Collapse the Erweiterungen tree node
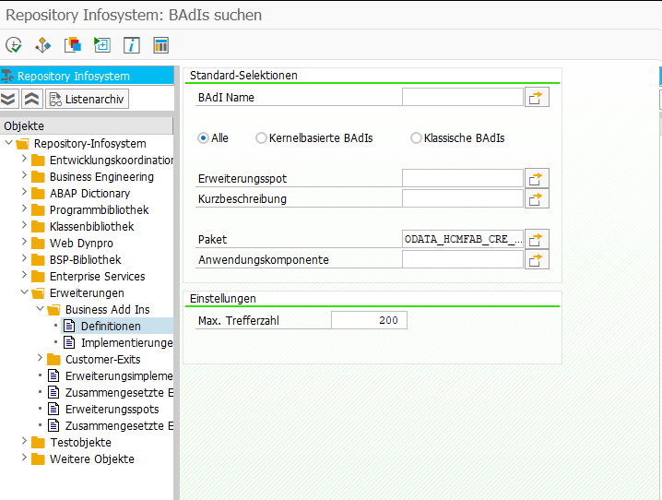Image resolution: width=662 pixels, height=500 pixels. click(x=25, y=292)
